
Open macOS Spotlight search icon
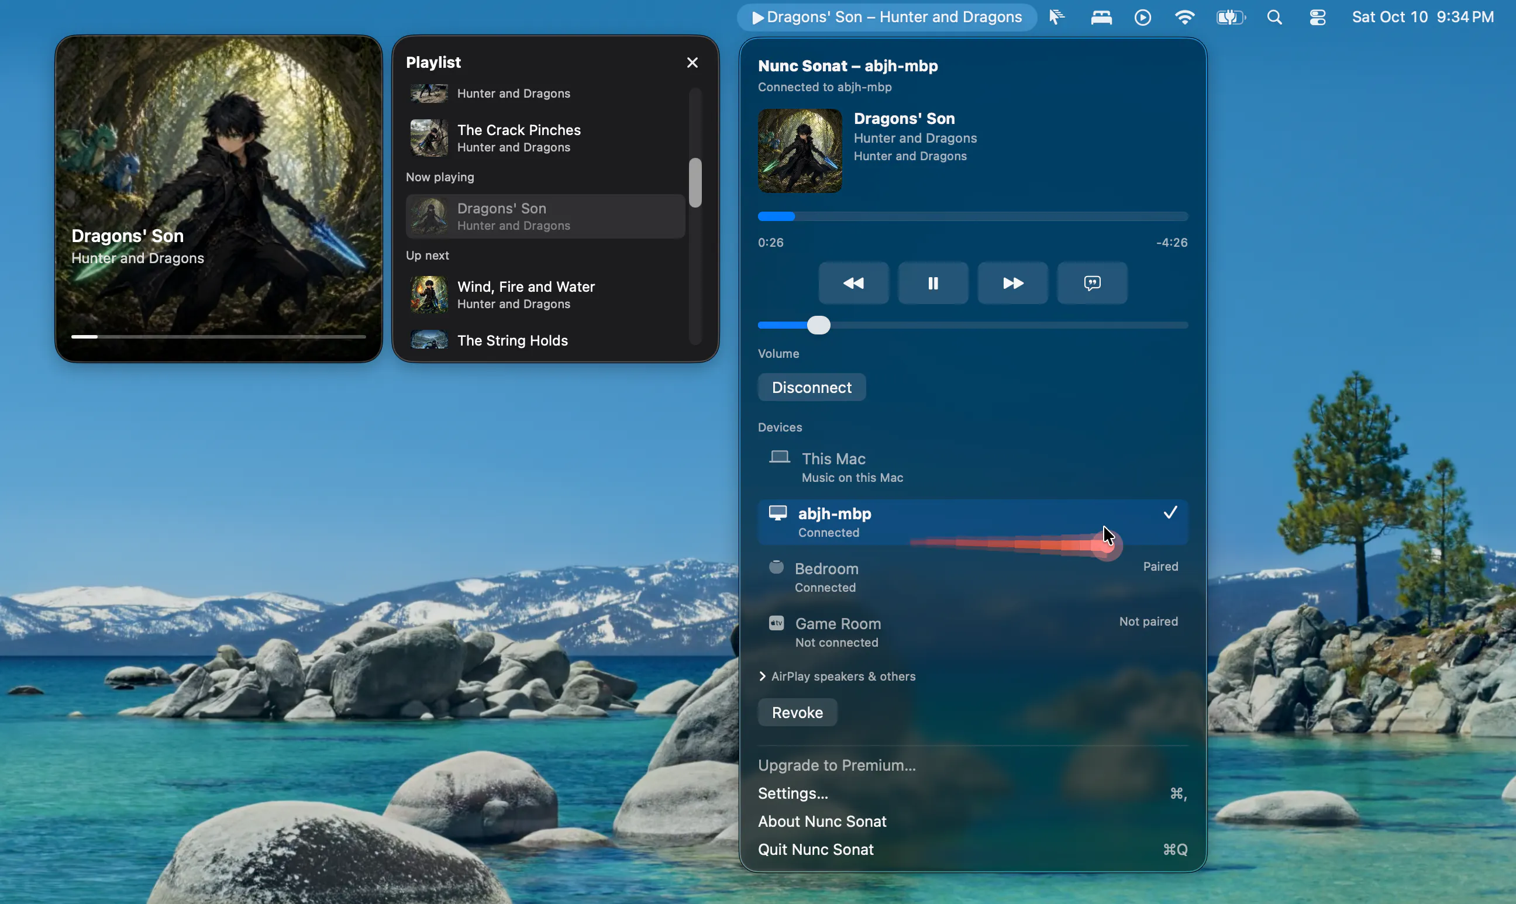[1274, 18]
